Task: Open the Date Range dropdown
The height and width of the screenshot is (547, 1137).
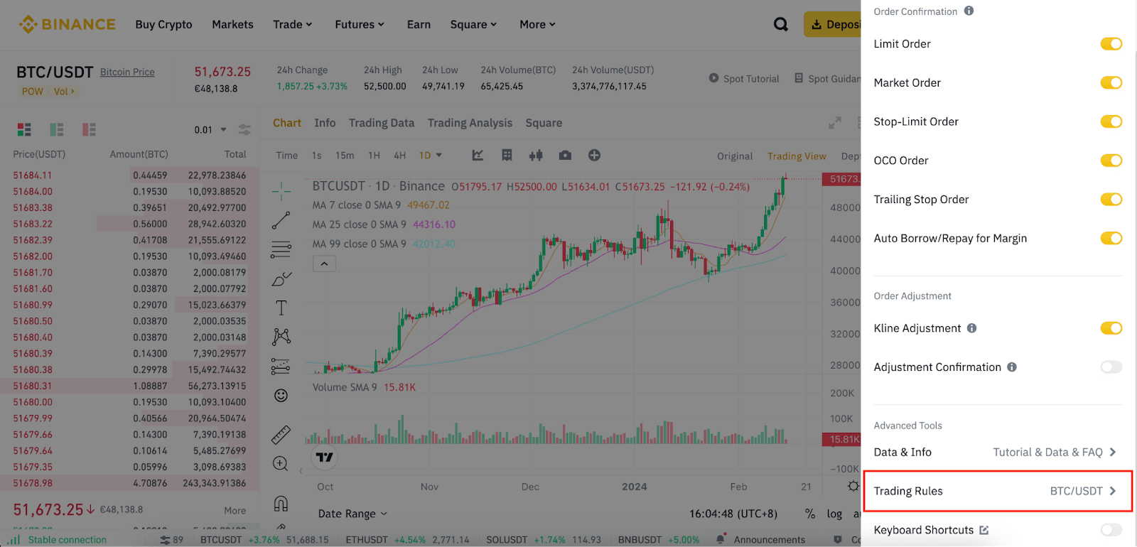Action: pyautogui.click(x=352, y=514)
